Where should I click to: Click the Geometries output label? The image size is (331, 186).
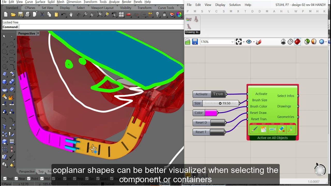[286, 117]
